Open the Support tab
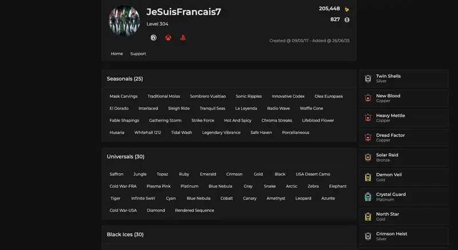This screenshot has height=250, width=458. coord(138,54)
